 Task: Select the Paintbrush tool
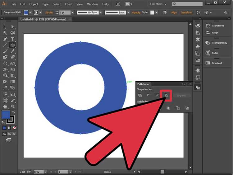point(5,51)
